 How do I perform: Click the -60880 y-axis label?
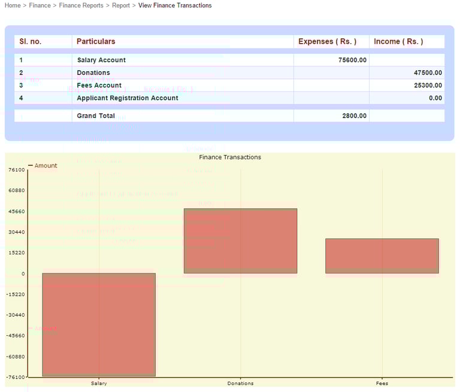[x=16, y=357]
